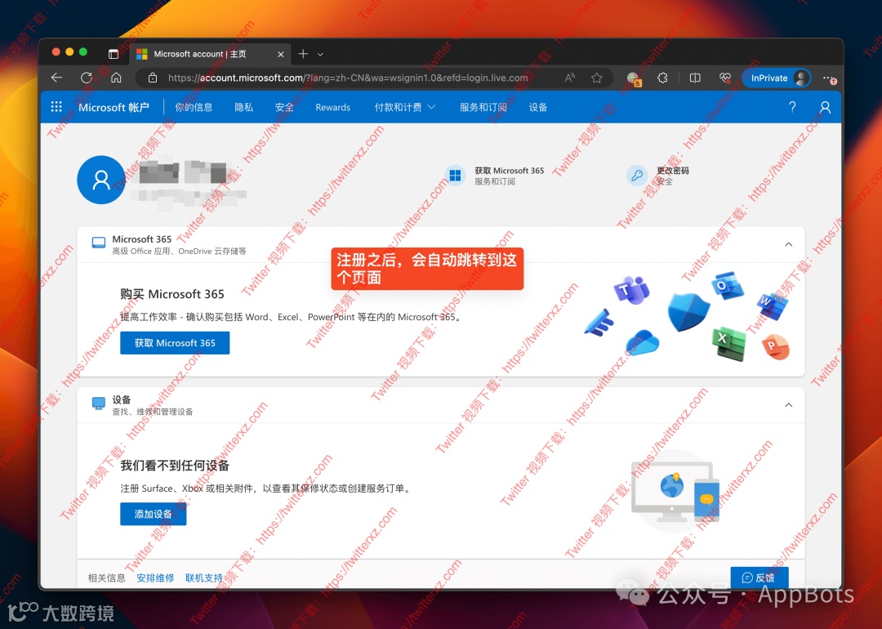Click the 购买 Microsoft 365 heading
Viewport: 882px width, 629px height.
point(172,294)
